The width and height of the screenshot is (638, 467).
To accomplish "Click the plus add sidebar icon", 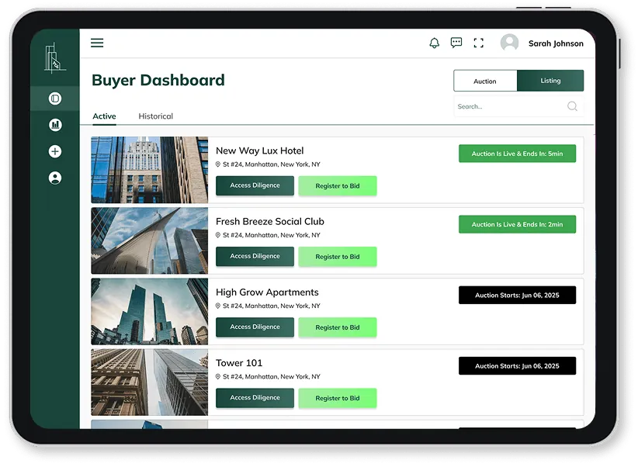I will [x=55, y=151].
